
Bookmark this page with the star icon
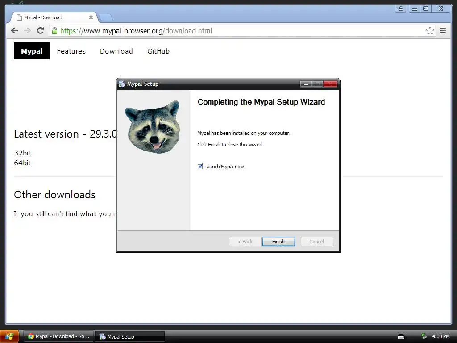[x=430, y=31]
